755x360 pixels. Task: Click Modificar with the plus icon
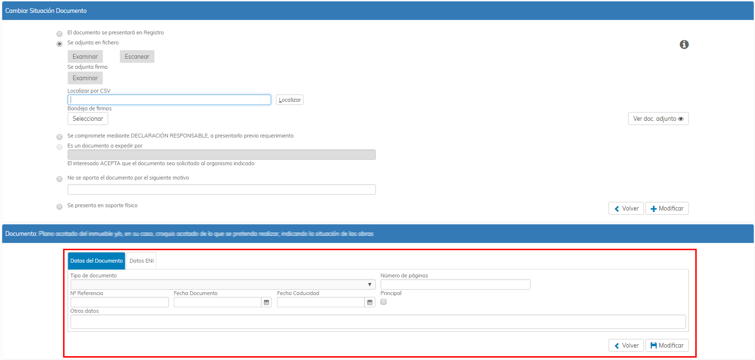coord(667,209)
